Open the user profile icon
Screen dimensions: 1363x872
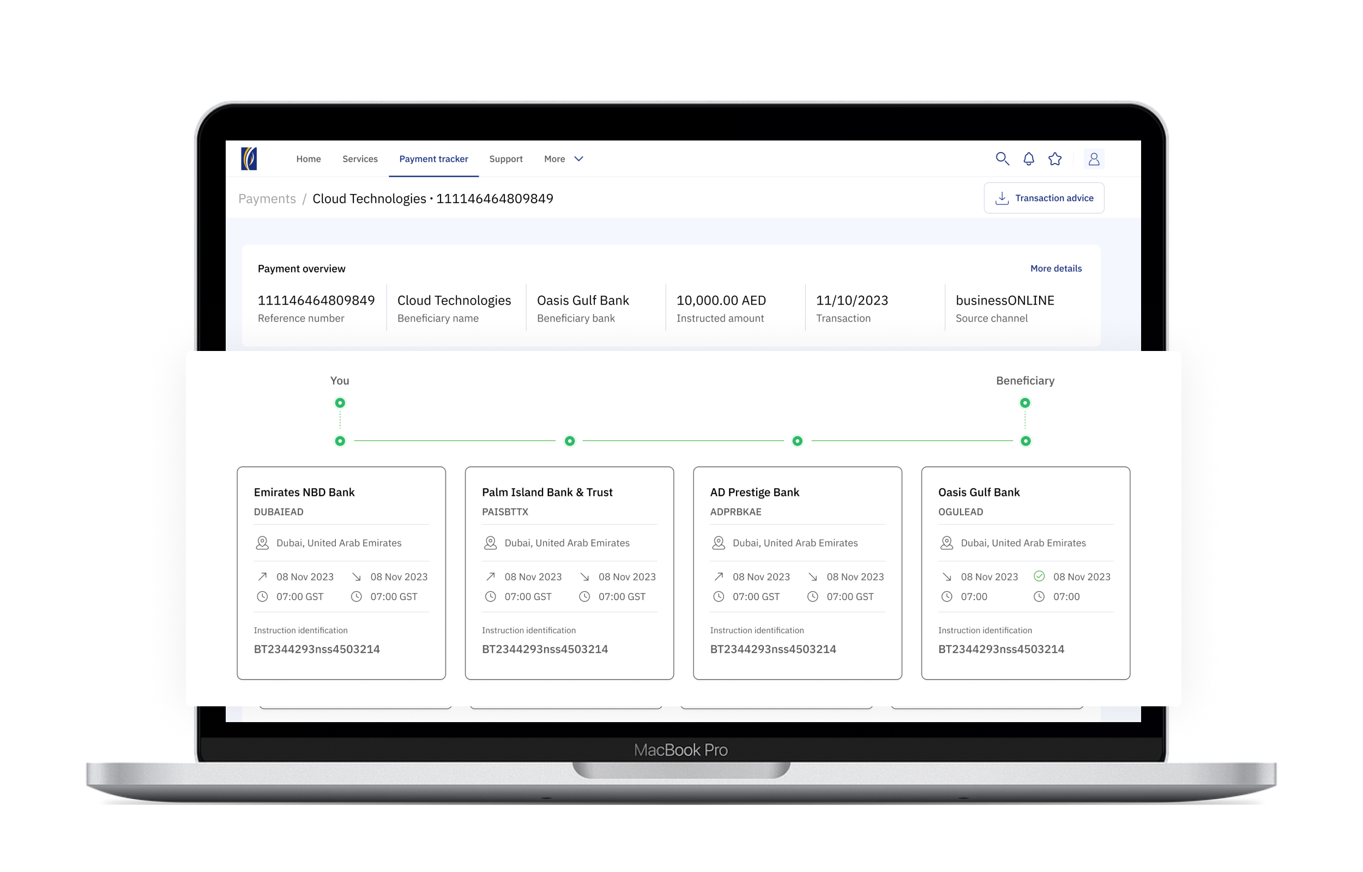(x=1094, y=159)
